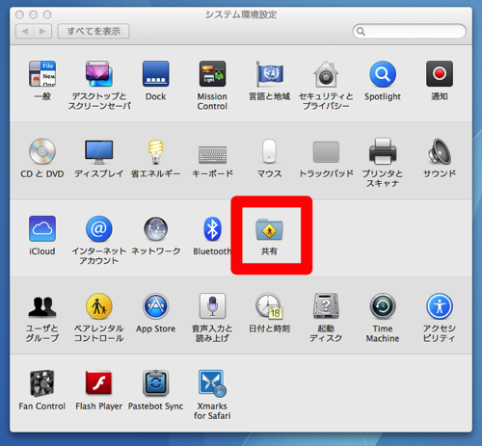Open 起動ディスク preferences

pos(326,306)
